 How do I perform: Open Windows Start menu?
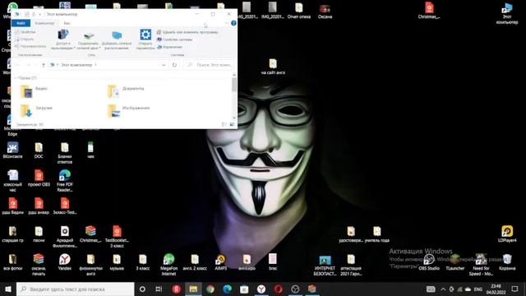point(8,289)
